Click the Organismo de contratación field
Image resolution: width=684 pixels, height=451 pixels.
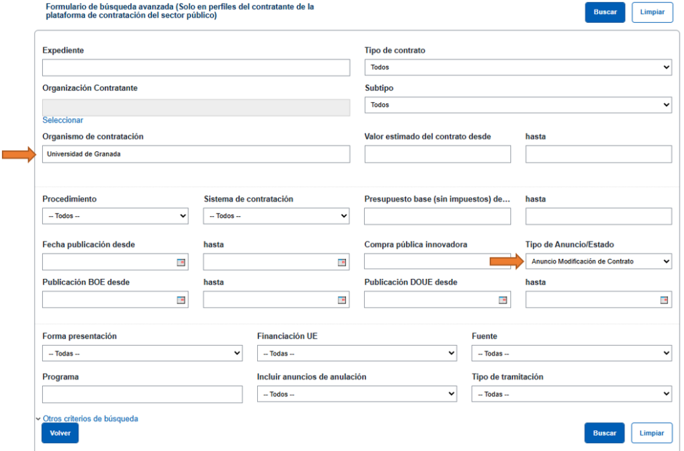pos(196,155)
